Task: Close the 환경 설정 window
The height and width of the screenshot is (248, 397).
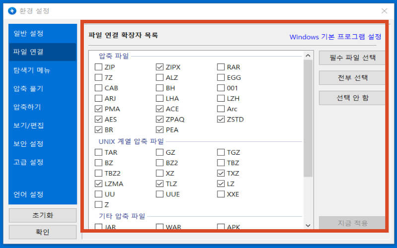Action: (384, 11)
